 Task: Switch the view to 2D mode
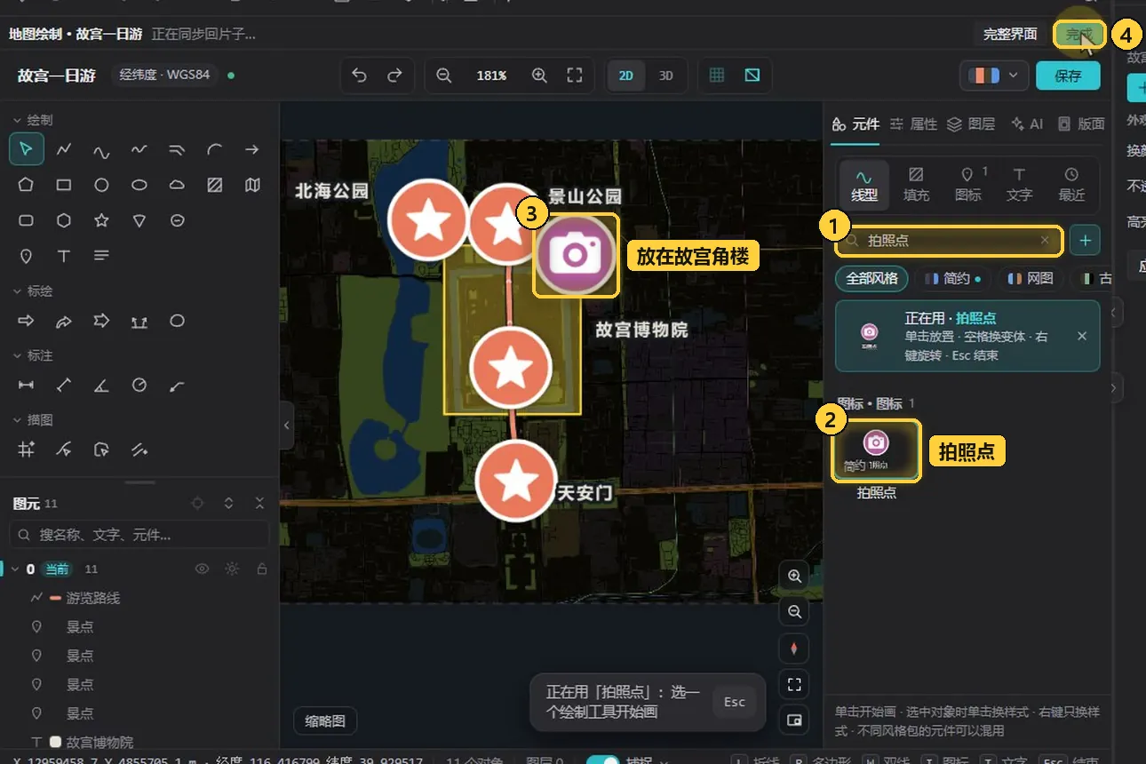(x=626, y=76)
